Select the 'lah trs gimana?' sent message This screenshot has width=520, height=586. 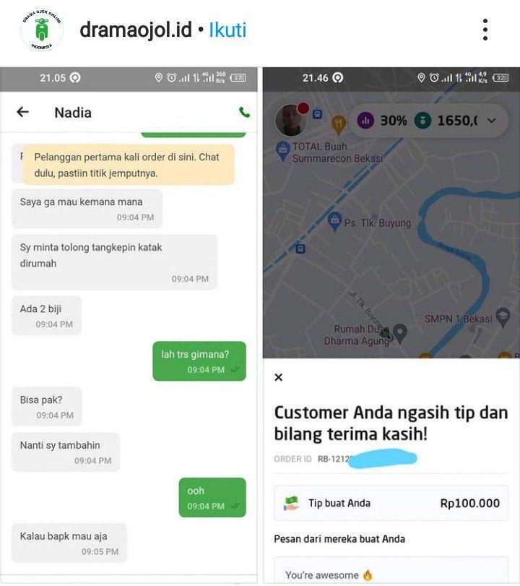pyautogui.click(x=199, y=361)
